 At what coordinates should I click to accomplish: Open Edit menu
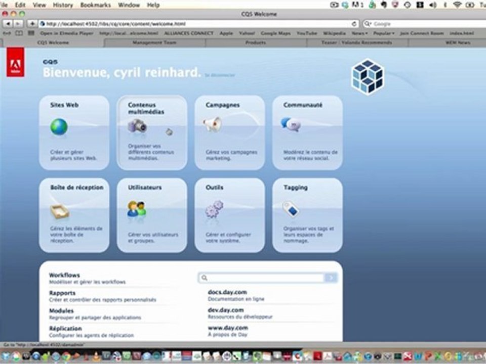pyautogui.click(x=20, y=5)
